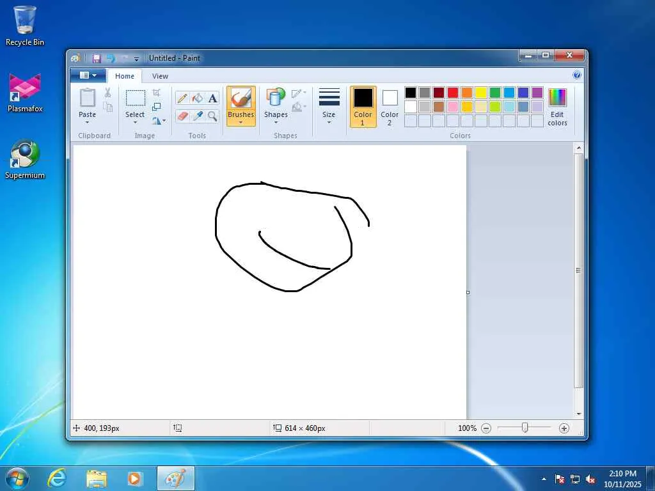The image size is (655, 491).
Task: Click the rectangular Select tool icon
Action: pos(136,98)
